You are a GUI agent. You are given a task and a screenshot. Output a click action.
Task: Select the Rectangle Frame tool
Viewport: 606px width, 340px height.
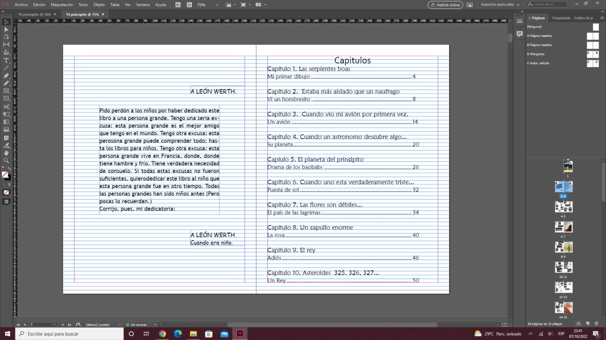pyautogui.click(x=6, y=91)
